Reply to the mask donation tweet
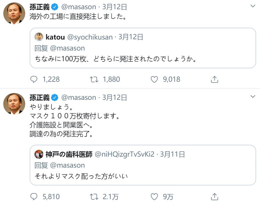This screenshot has width=260, height=203. (x=35, y=196)
